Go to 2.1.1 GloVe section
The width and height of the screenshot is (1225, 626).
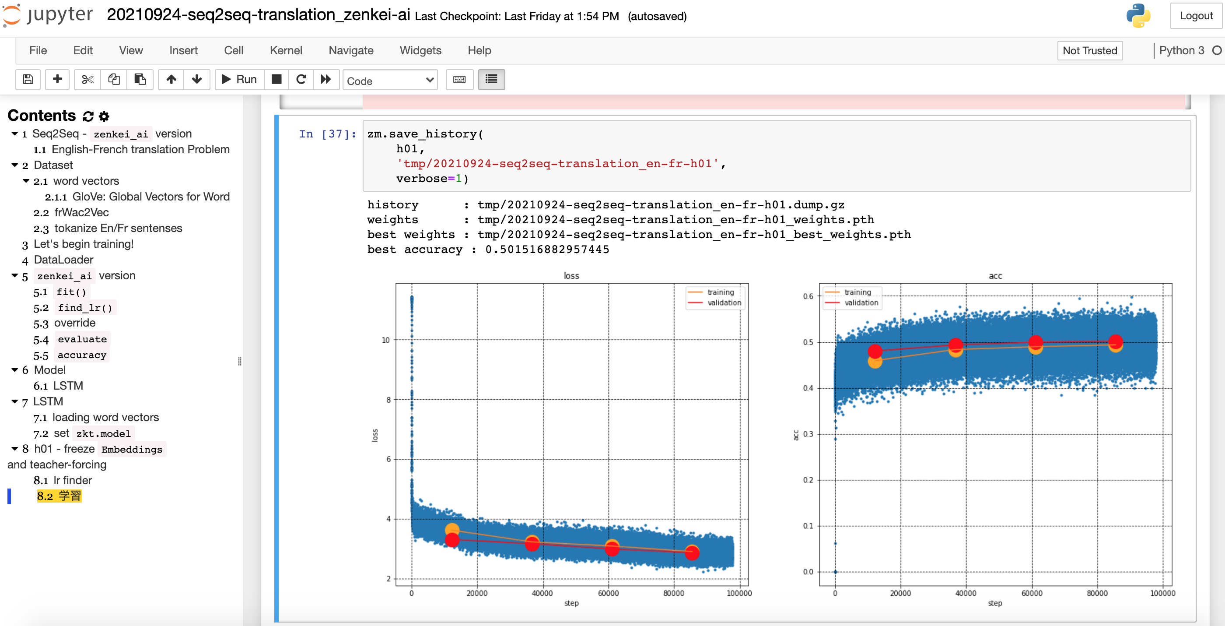click(x=137, y=197)
